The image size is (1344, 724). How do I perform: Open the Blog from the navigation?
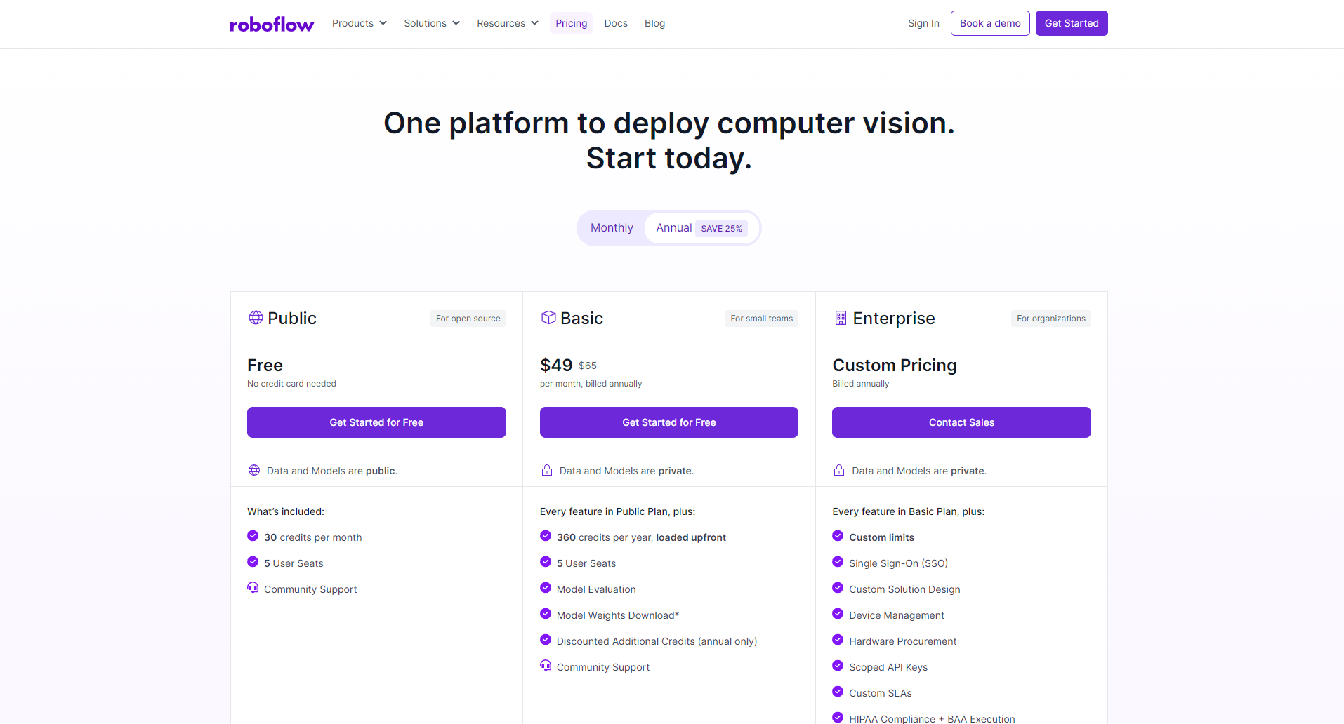pyautogui.click(x=654, y=23)
